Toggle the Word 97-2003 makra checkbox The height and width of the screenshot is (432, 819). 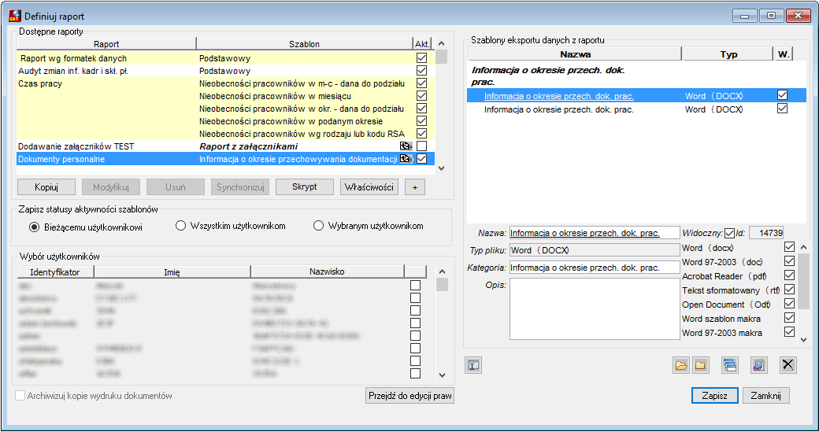(789, 331)
